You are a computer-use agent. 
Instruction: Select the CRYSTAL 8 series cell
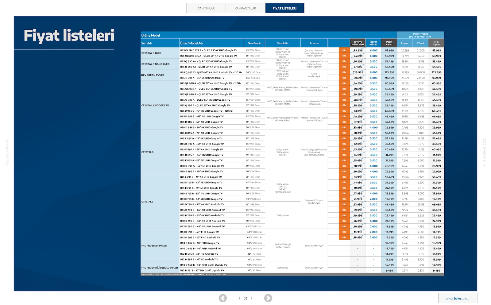point(160,152)
